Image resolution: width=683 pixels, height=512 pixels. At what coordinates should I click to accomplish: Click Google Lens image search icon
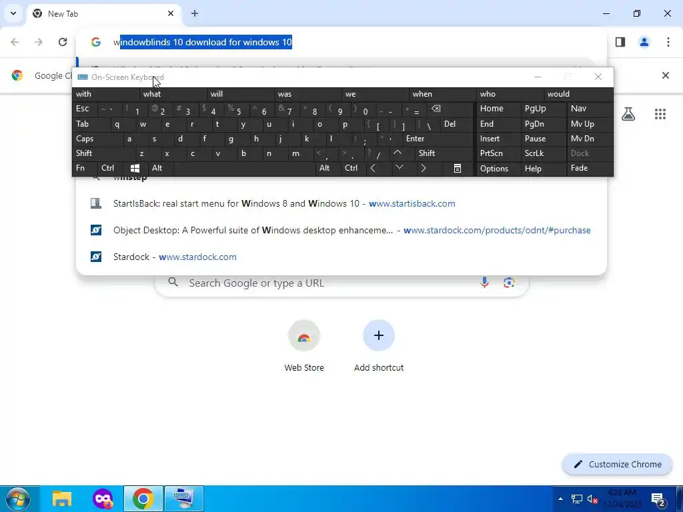pos(509,283)
